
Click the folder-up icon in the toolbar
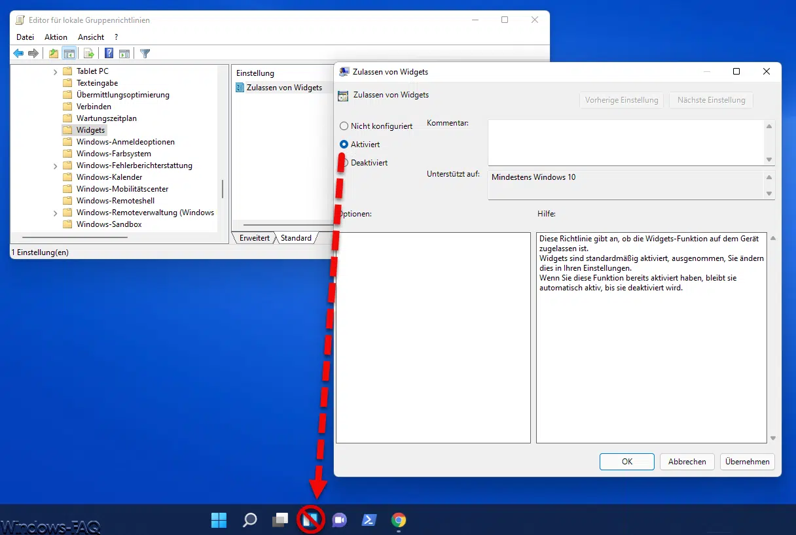click(54, 54)
